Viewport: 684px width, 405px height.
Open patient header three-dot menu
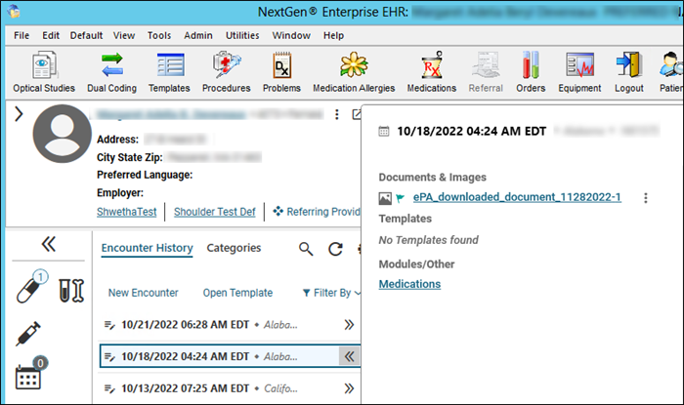[337, 114]
